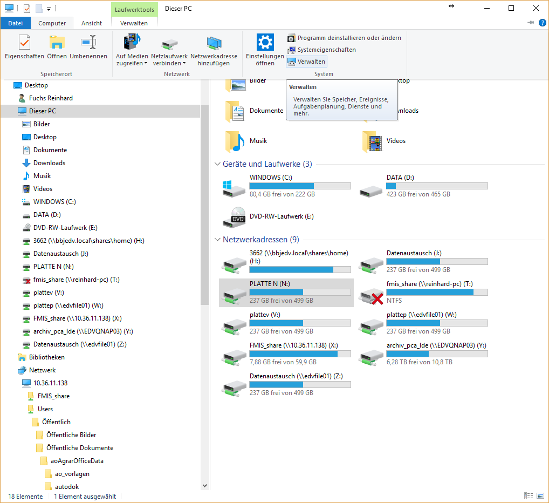Open Programm deinstallieren oder ändern
The width and height of the screenshot is (549, 503).
click(x=344, y=38)
